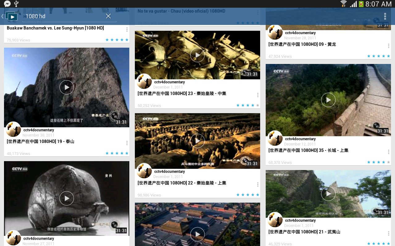Open 'Buakaw Banchamek vs. Lee Sung-Hyun [1080 HD]'
This screenshot has width=395, height=246.
click(55, 28)
